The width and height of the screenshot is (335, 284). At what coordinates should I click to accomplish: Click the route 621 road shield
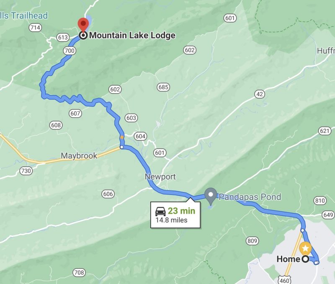tap(325, 130)
